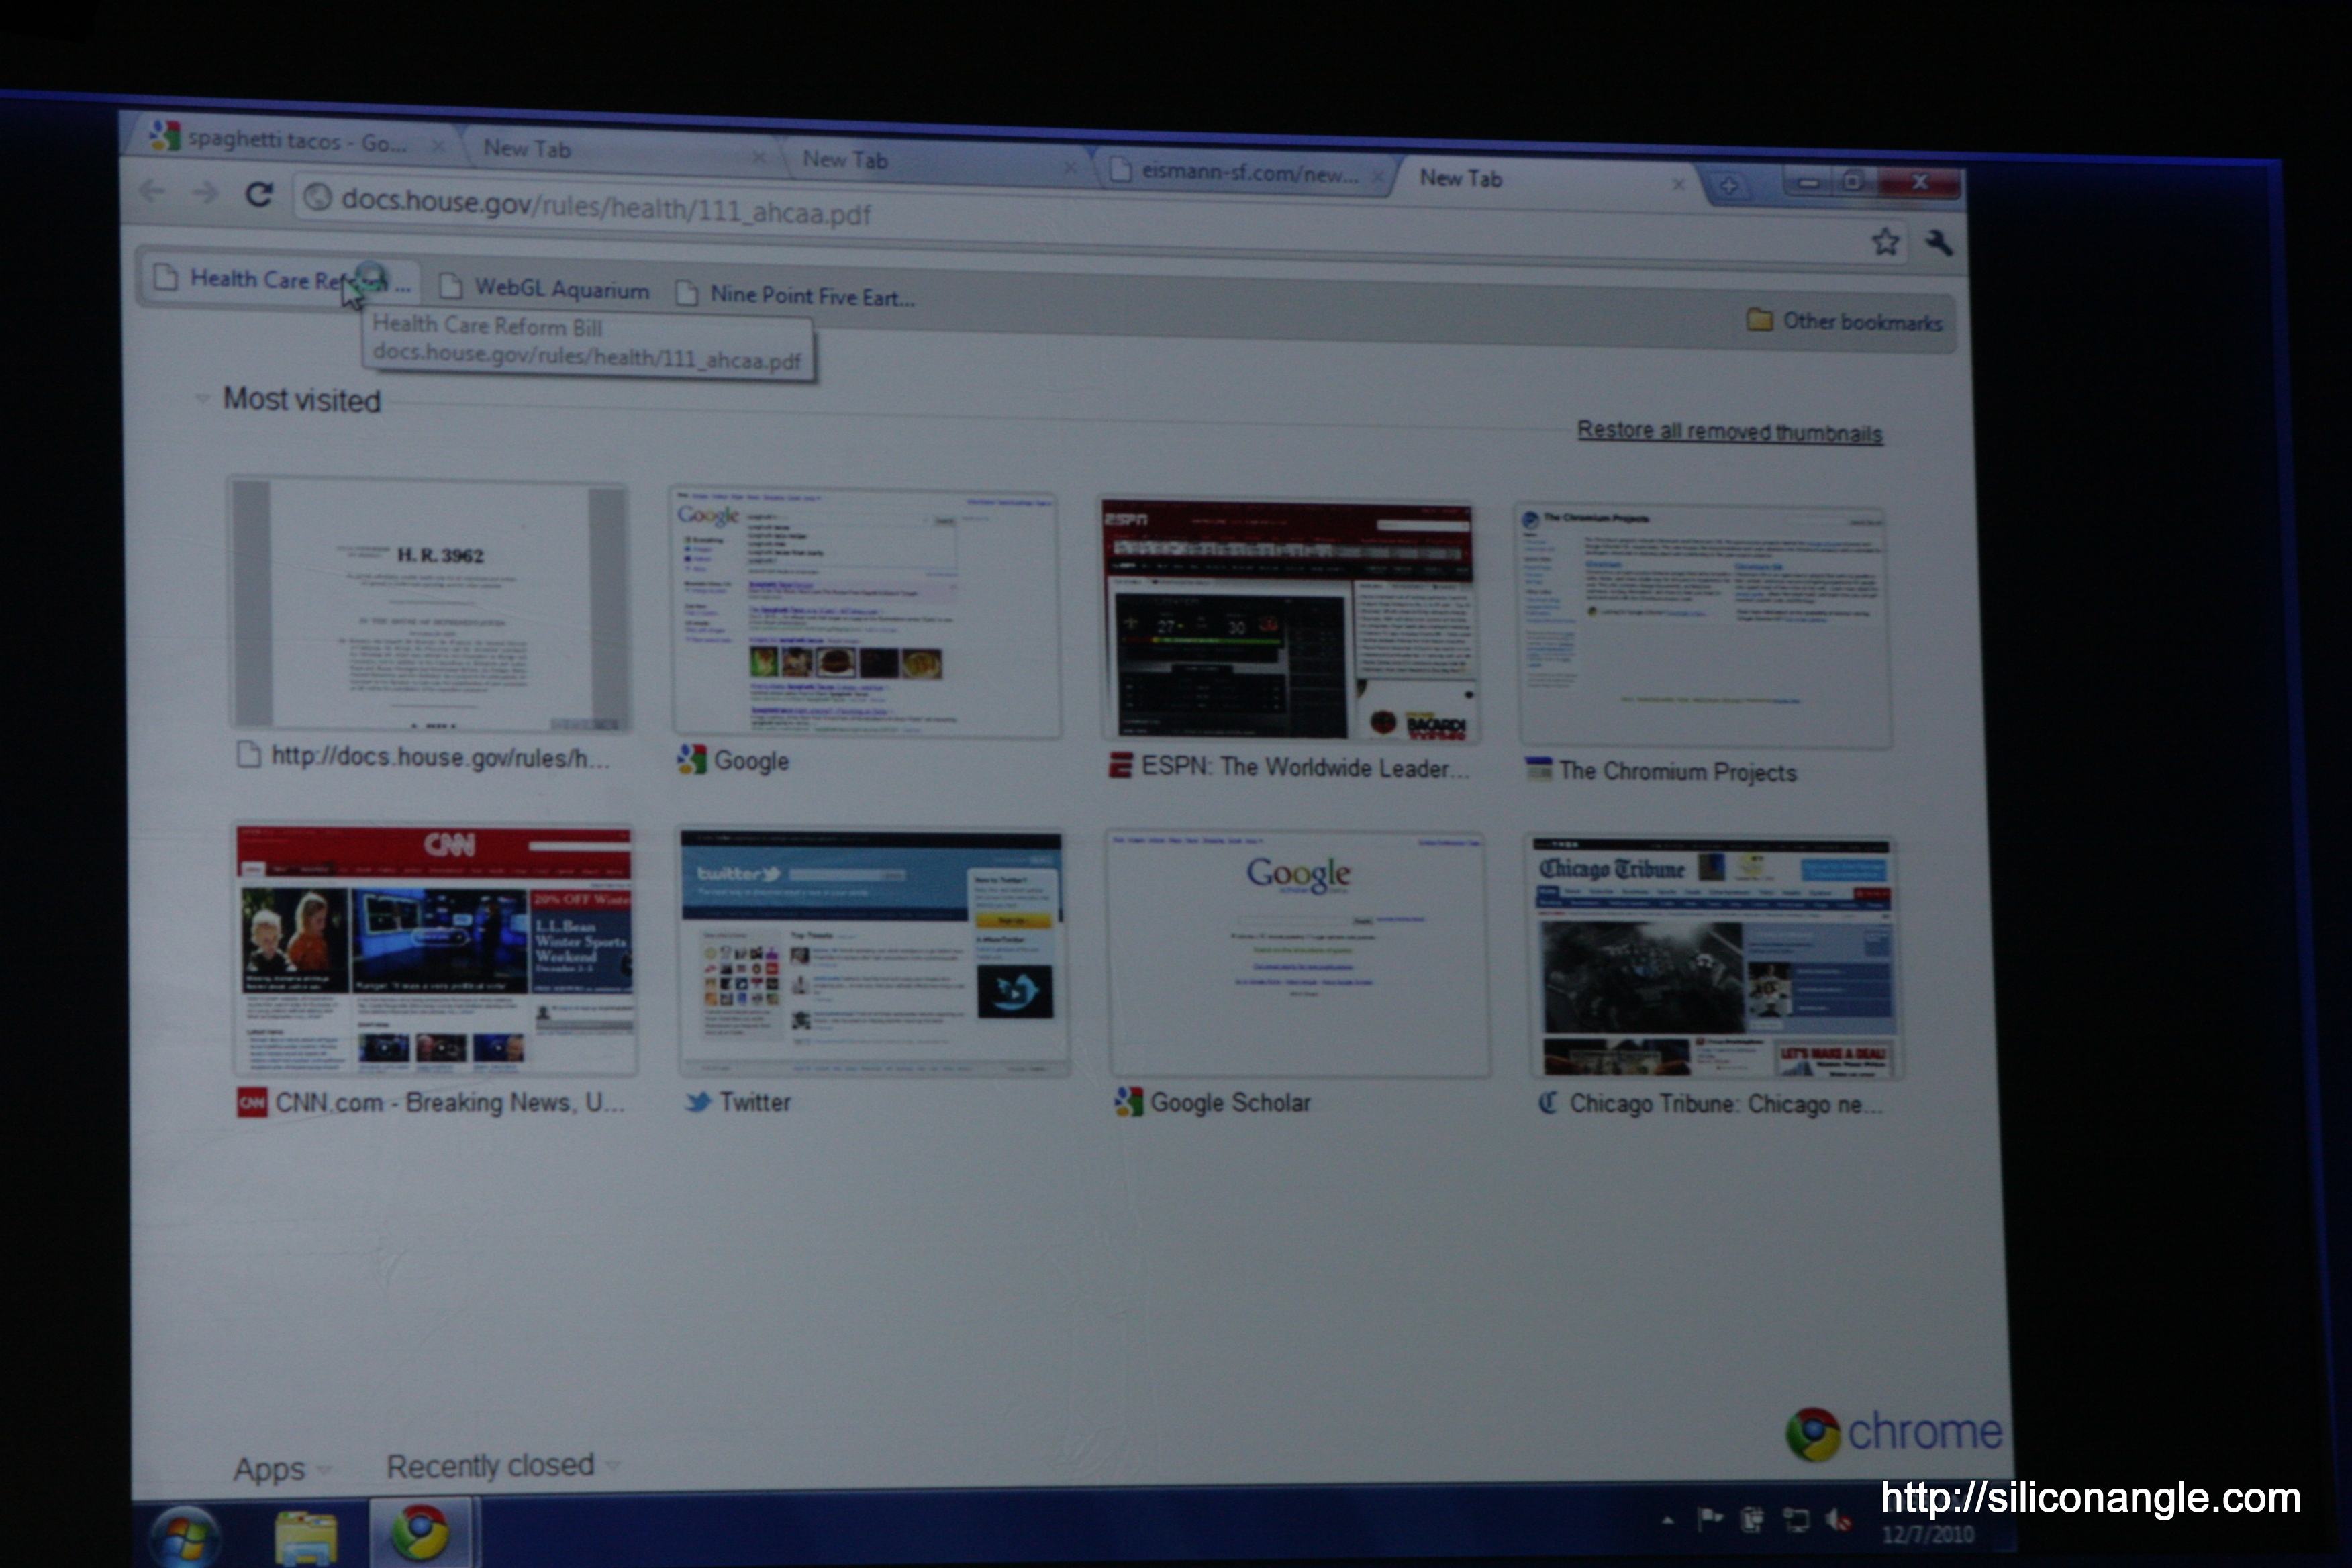Open a new tab with plus button
Image resolution: width=2352 pixels, height=1568 pixels.
coord(1728,187)
